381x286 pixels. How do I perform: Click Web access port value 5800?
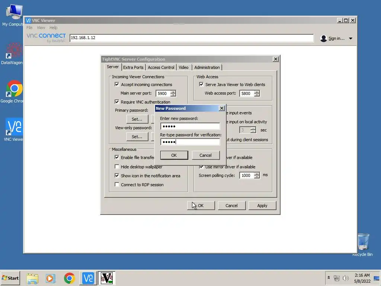pyautogui.click(x=247, y=93)
